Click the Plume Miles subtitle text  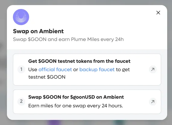[68, 39]
